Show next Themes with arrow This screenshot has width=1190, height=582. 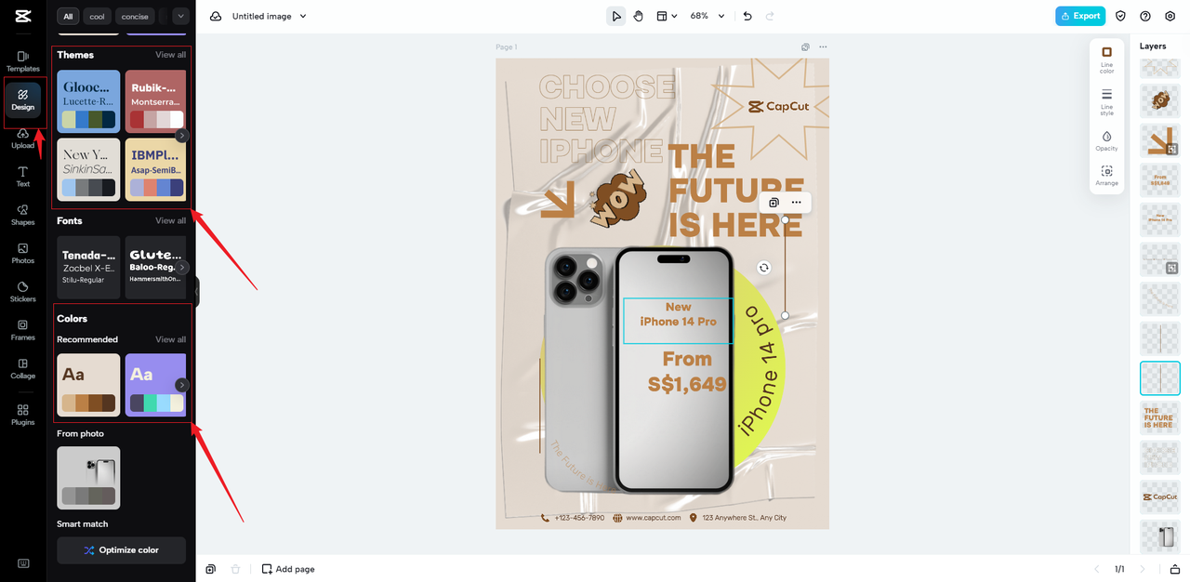(x=182, y=136)
